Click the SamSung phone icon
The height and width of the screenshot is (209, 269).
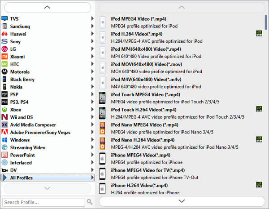click(x=4, y=26)
